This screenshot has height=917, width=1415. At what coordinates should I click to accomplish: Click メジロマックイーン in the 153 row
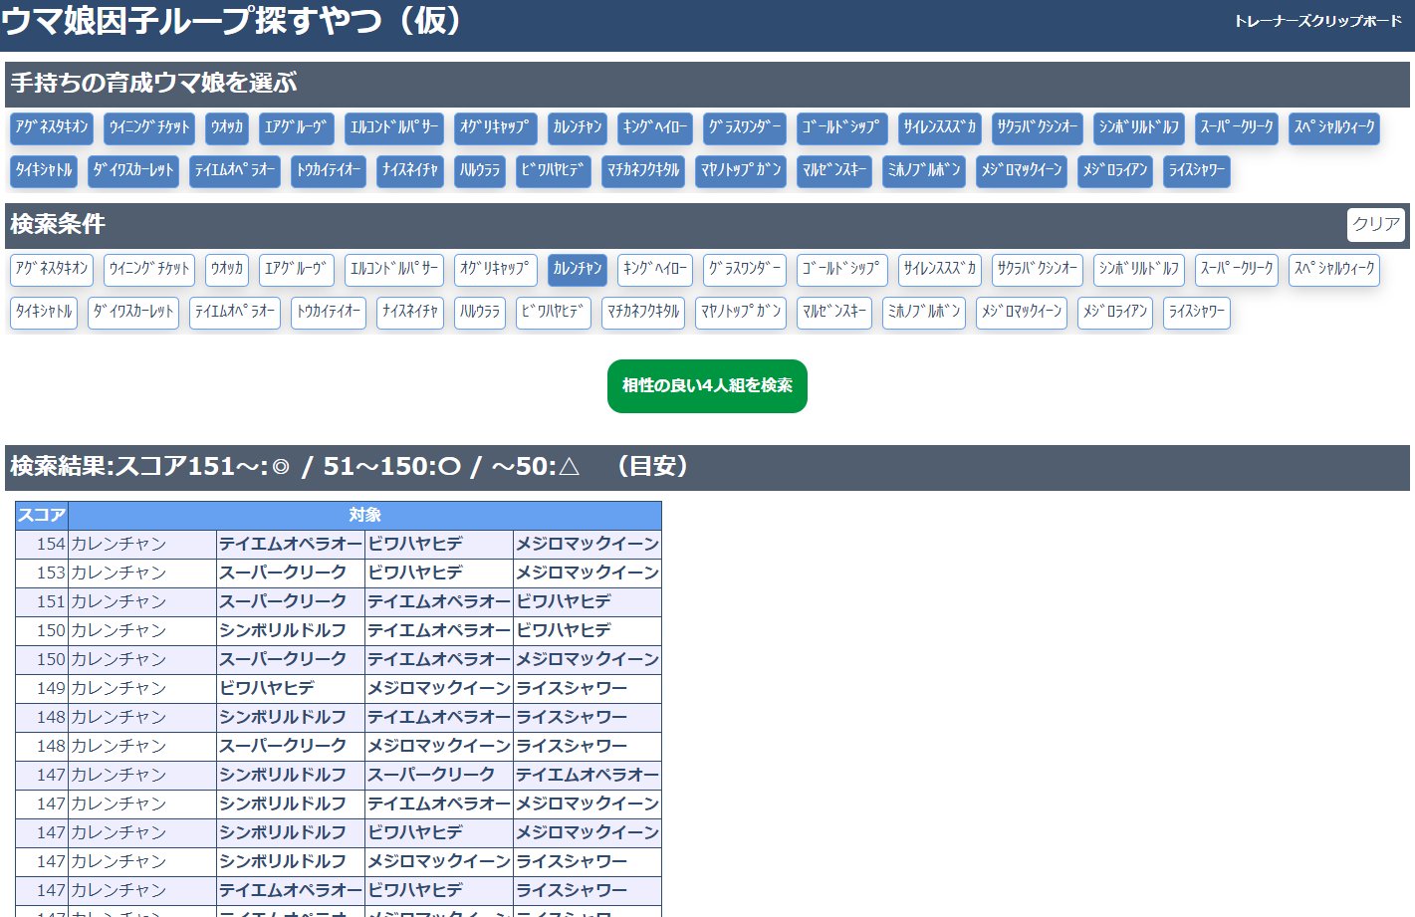click(x=588, y=573)
